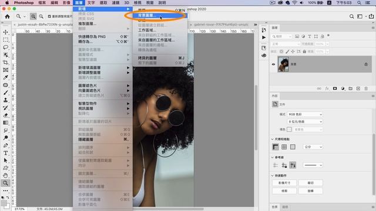Screen dimensions: 376x211
Task: Open the History panel icon
Action: point(264,30)
